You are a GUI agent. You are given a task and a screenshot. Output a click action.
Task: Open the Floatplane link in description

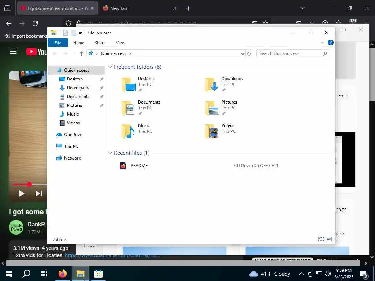(x=113, y=255)
